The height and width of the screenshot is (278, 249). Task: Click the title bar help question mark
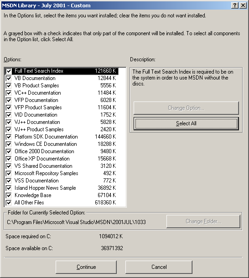(235, 5)
